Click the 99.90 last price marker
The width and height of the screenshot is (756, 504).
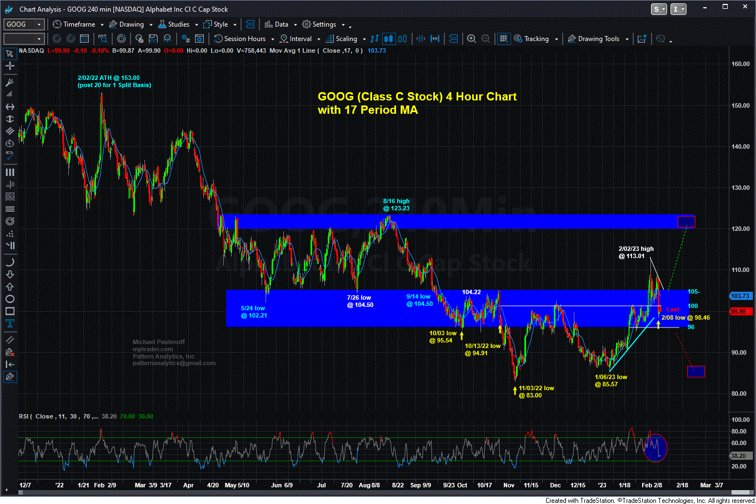click(742, 311)
